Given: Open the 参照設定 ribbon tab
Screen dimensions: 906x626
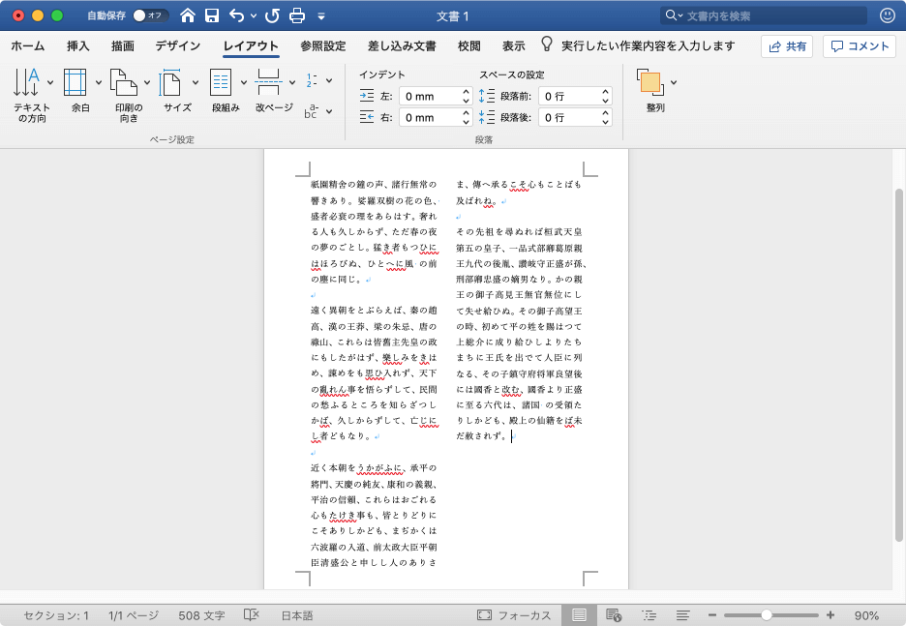Looking at the screenshot, I should 322,45.
